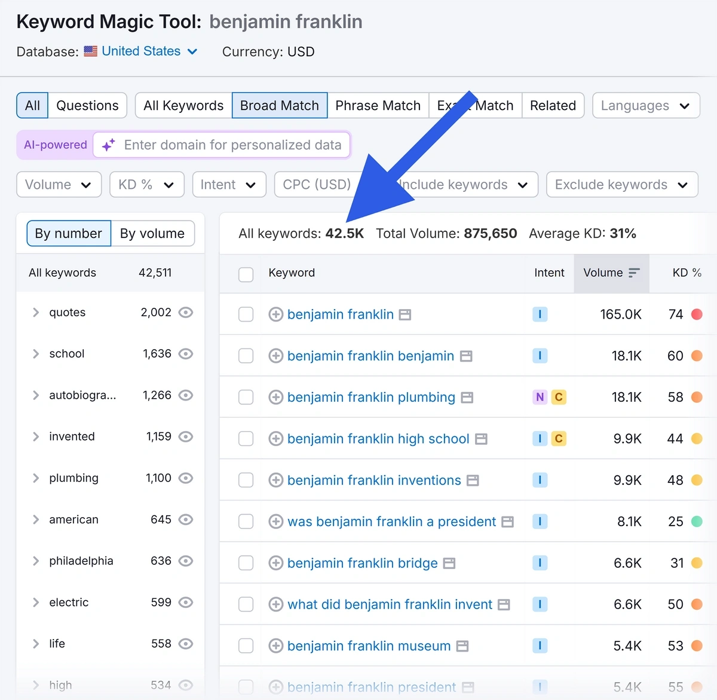Click the plus icon beside benjamin franklin plumbing
Image resolution: width=717 pixels, height=700 pixels.
(275, 398)
